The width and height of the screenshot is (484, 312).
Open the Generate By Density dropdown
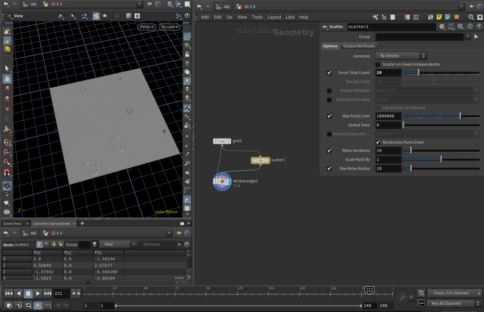click(401, 56)
